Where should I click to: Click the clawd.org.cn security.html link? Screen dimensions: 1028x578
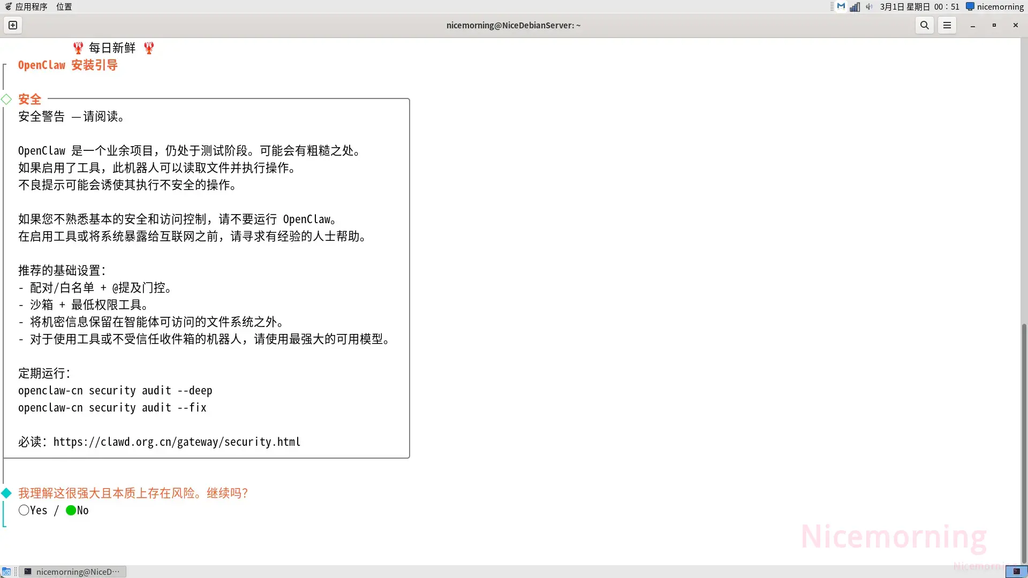pos(177,442)
